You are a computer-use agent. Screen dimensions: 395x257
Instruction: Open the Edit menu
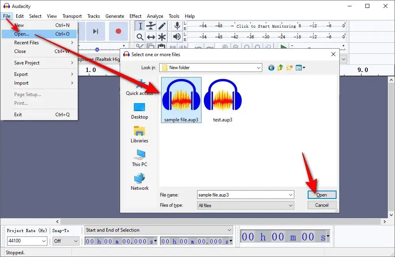pos(20,16)
